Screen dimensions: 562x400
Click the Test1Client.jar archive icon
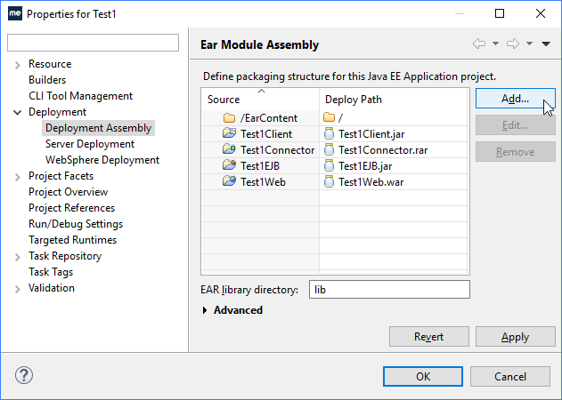[330, 134]
